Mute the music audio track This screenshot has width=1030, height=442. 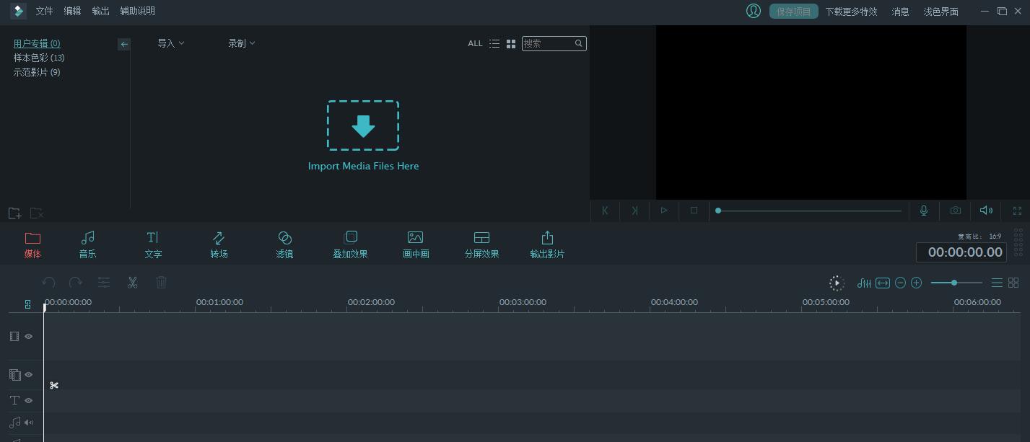[29, 423]
